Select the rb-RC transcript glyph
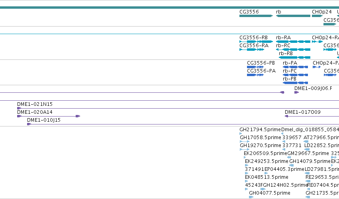The width and height of the screenshot is (339, 199). (x=293, y=50)
